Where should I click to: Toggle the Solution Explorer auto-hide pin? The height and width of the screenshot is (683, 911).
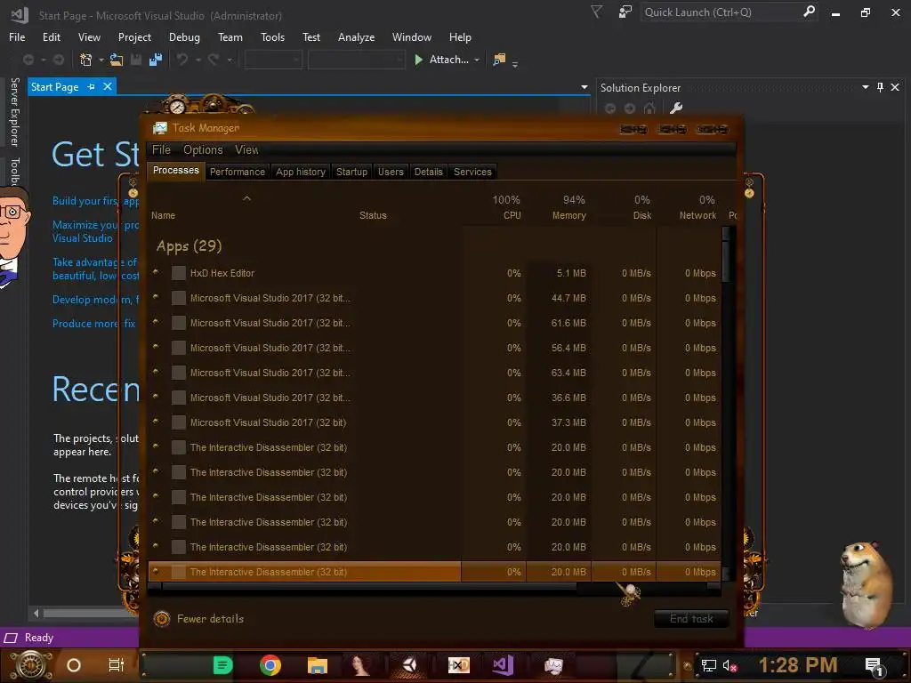pyautogui.click(x=880, y=87)
